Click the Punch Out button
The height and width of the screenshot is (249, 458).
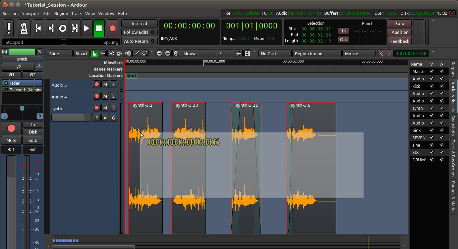[x=344, y=39]
